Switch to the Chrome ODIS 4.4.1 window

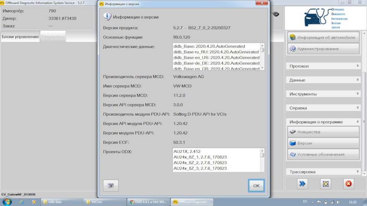tap(149, 202)
